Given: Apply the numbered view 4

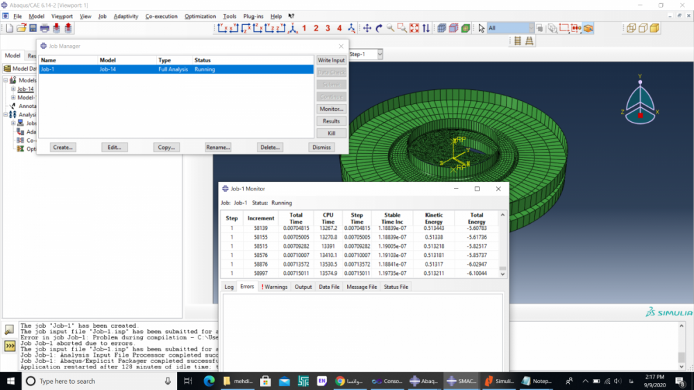Looking at the screenshot, I should [339, 28].
